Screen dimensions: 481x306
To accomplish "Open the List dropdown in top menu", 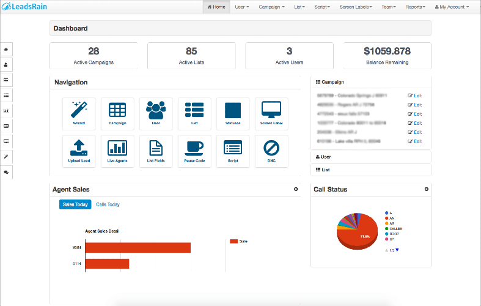I will [x=299, y=7].
